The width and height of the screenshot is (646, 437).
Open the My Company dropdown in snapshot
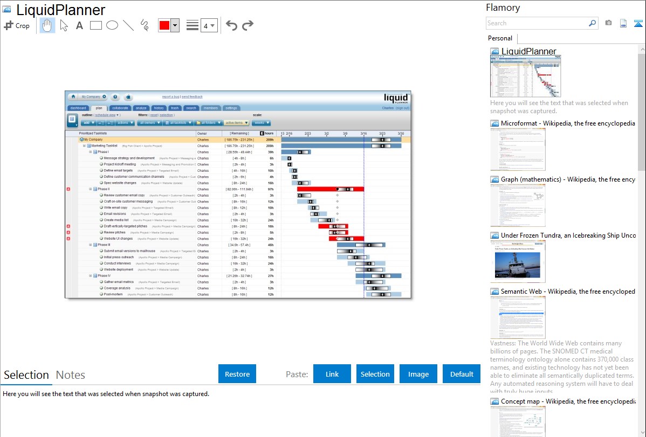(x=93, y=97)
